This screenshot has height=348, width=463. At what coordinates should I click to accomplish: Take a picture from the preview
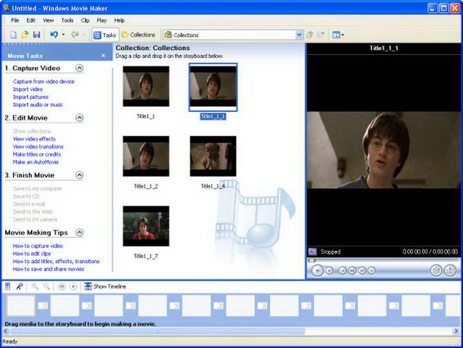click(x=450, y=270)
